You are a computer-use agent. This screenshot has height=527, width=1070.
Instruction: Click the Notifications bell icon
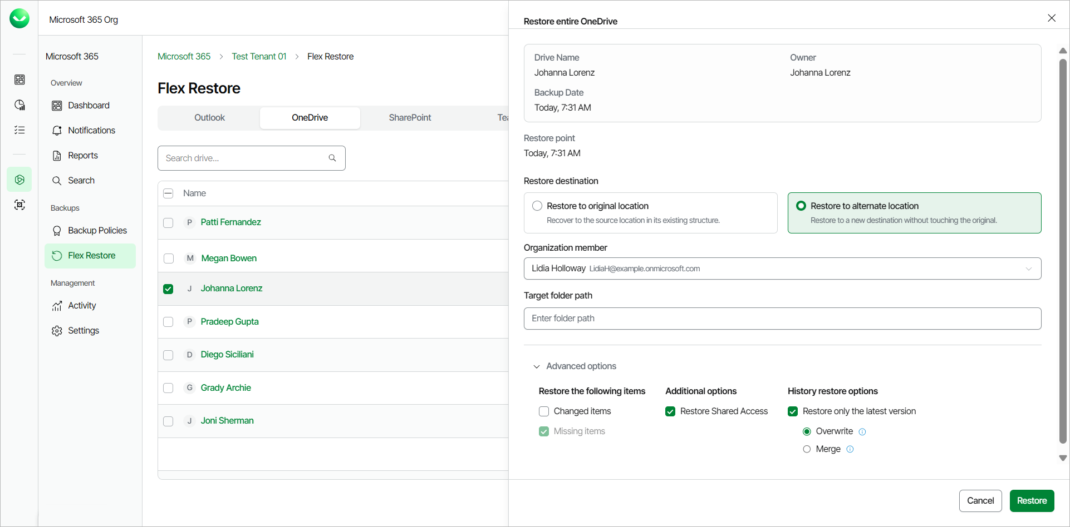click(x=57, y=131)
